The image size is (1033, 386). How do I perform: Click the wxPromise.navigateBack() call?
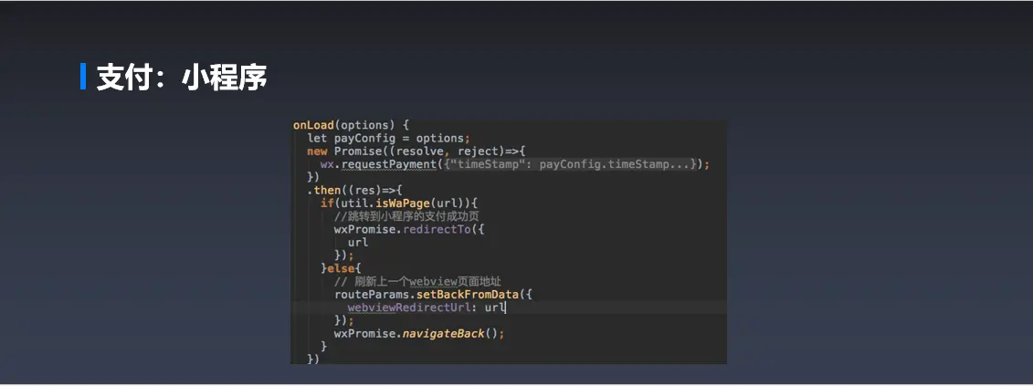(x=419, y=333)
